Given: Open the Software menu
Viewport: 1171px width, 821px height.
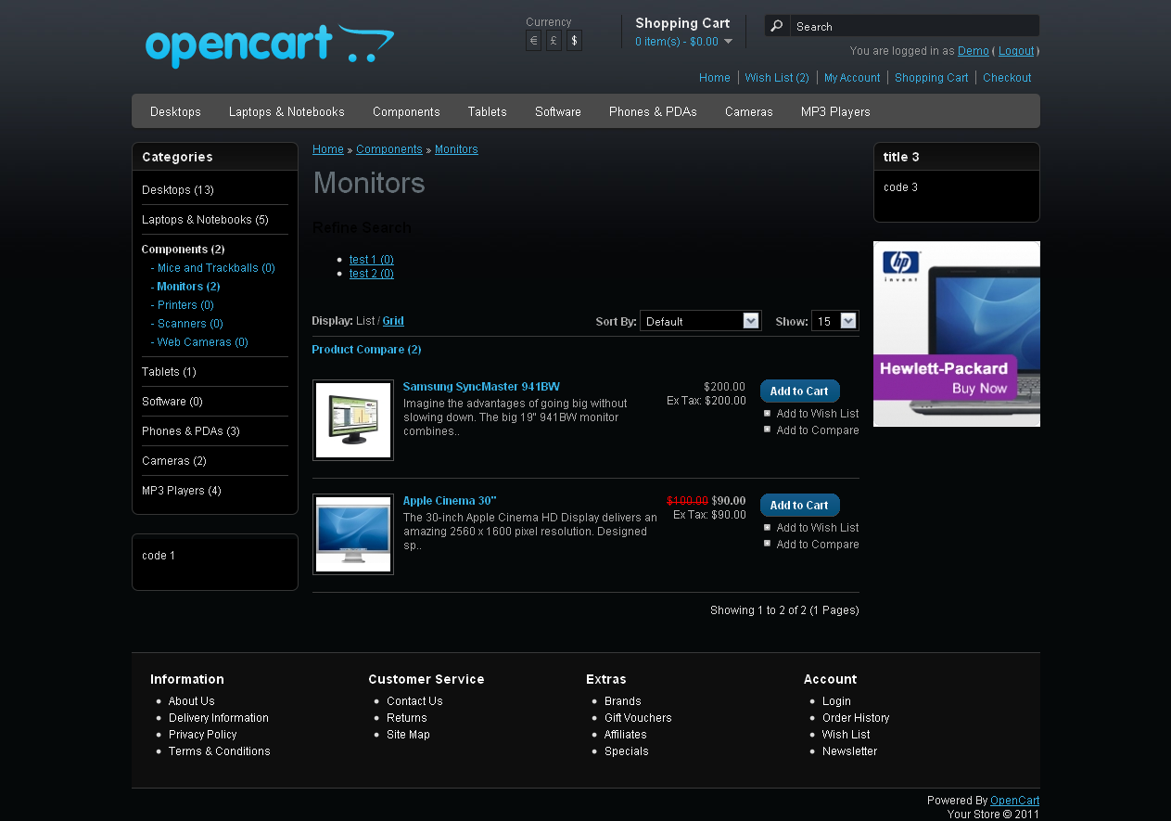Looking at the screenshot, I should pos(558,111).
